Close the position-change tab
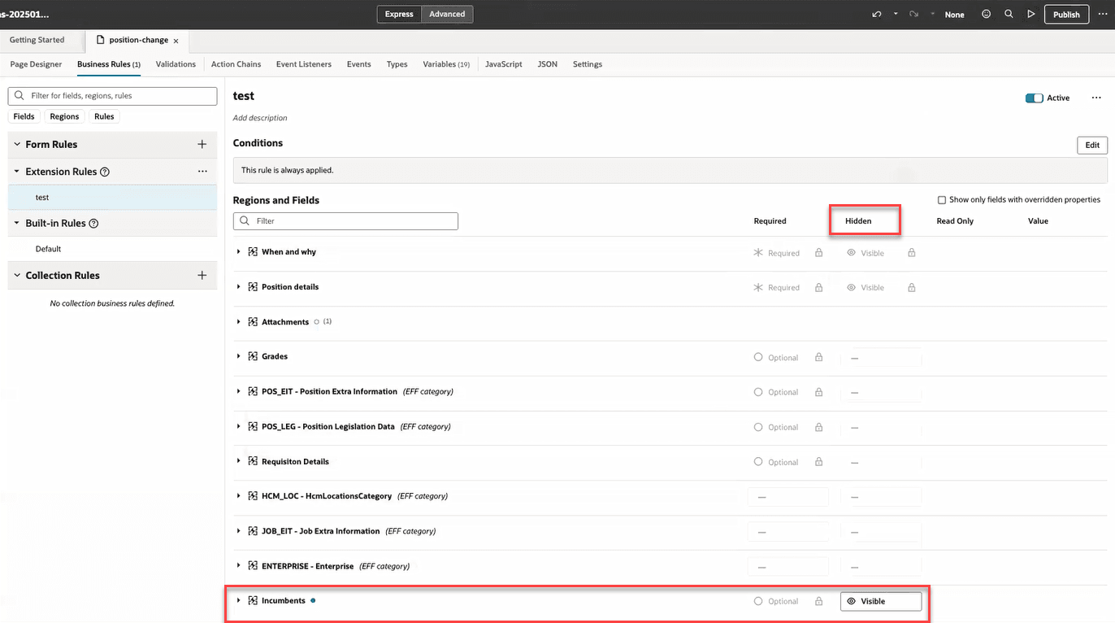This screenshot has width=1115, height=623. point(176,41)
